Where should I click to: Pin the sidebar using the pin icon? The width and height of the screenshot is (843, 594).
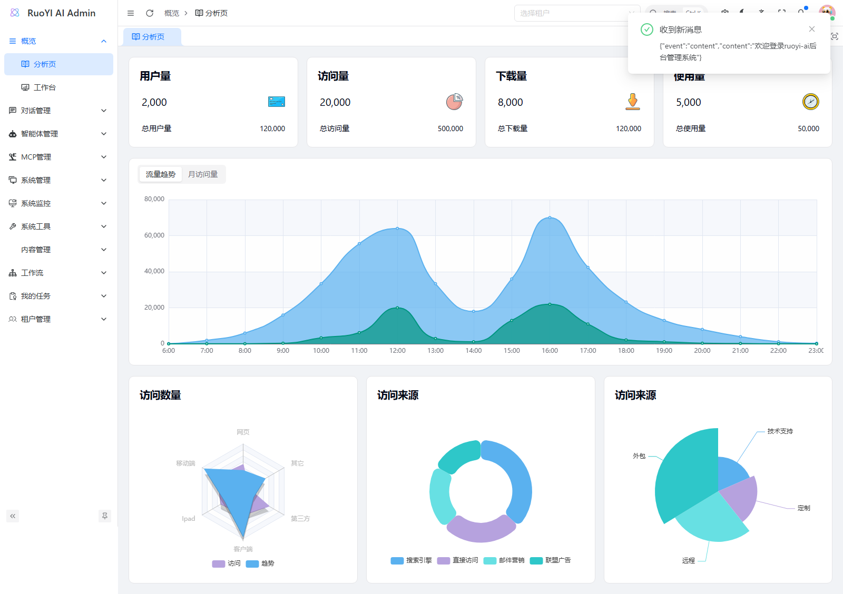click(105, 516)
